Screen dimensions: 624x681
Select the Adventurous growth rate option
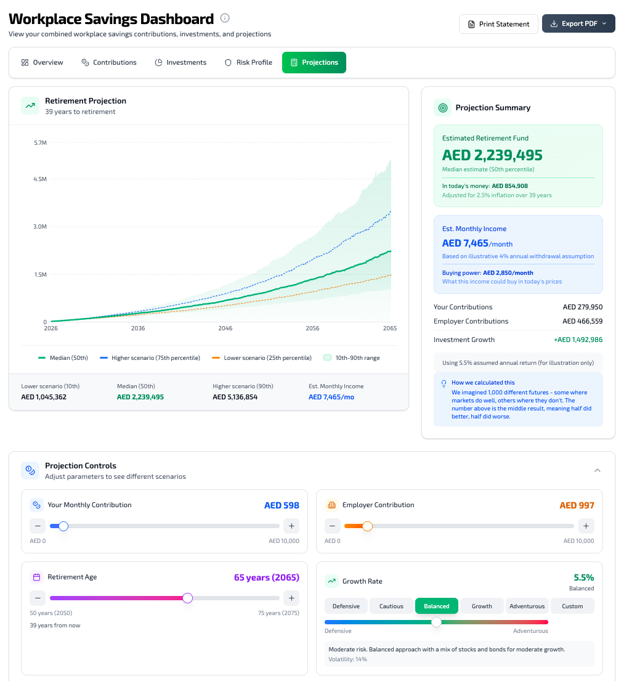click(527, 606)
